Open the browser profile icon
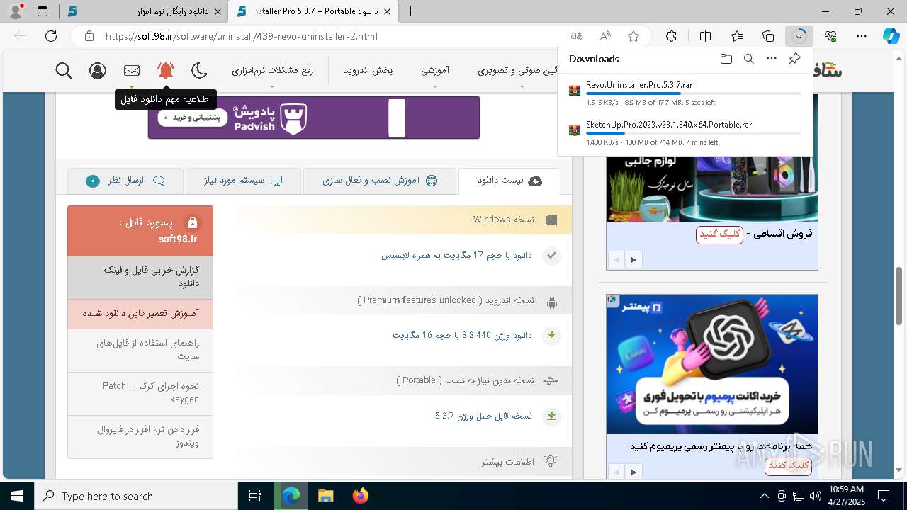Image resolution: width=907 pixels, height=510 pixels. (x=16, y=11)
